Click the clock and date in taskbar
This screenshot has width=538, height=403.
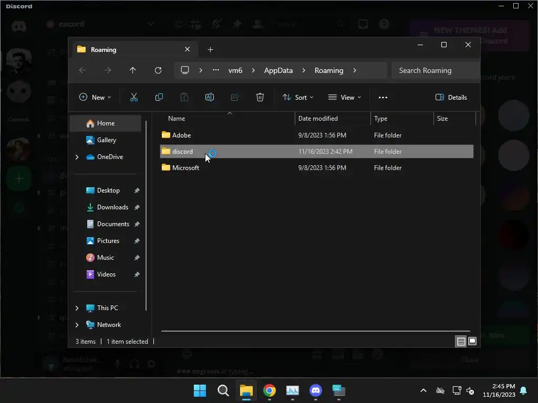(x=499, y=390)
